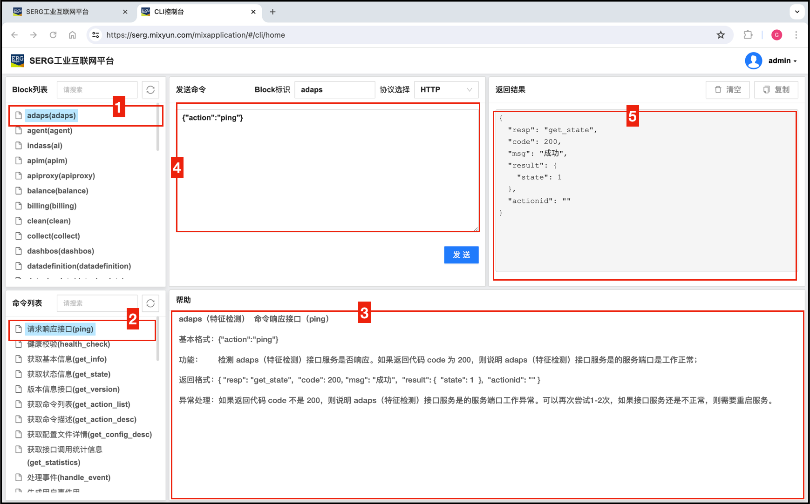This screenshot has width=810, height=504.
Task: Reload the page in browser toolbar
Action: click(53, 35)
